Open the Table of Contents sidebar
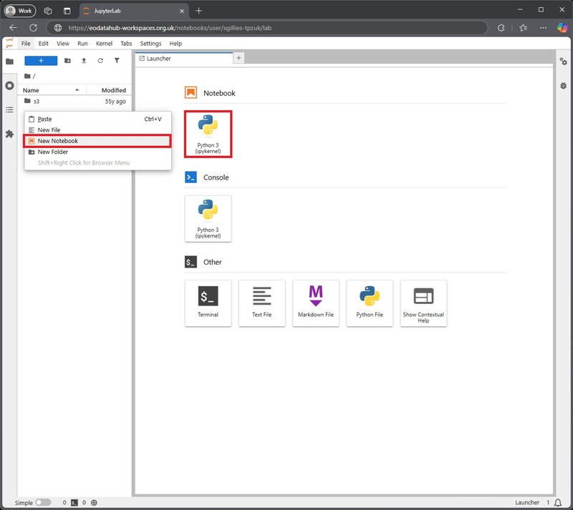This screenshot has width=573, height=510. (9, 109)
